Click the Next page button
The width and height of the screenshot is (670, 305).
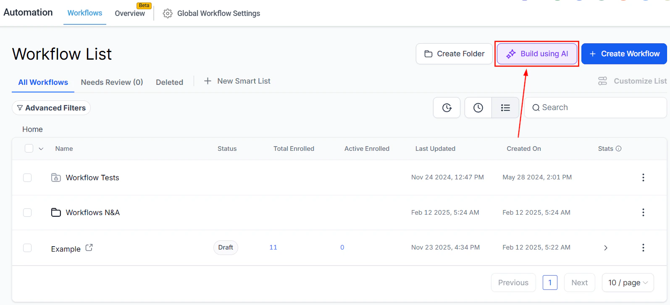[580, 283]
